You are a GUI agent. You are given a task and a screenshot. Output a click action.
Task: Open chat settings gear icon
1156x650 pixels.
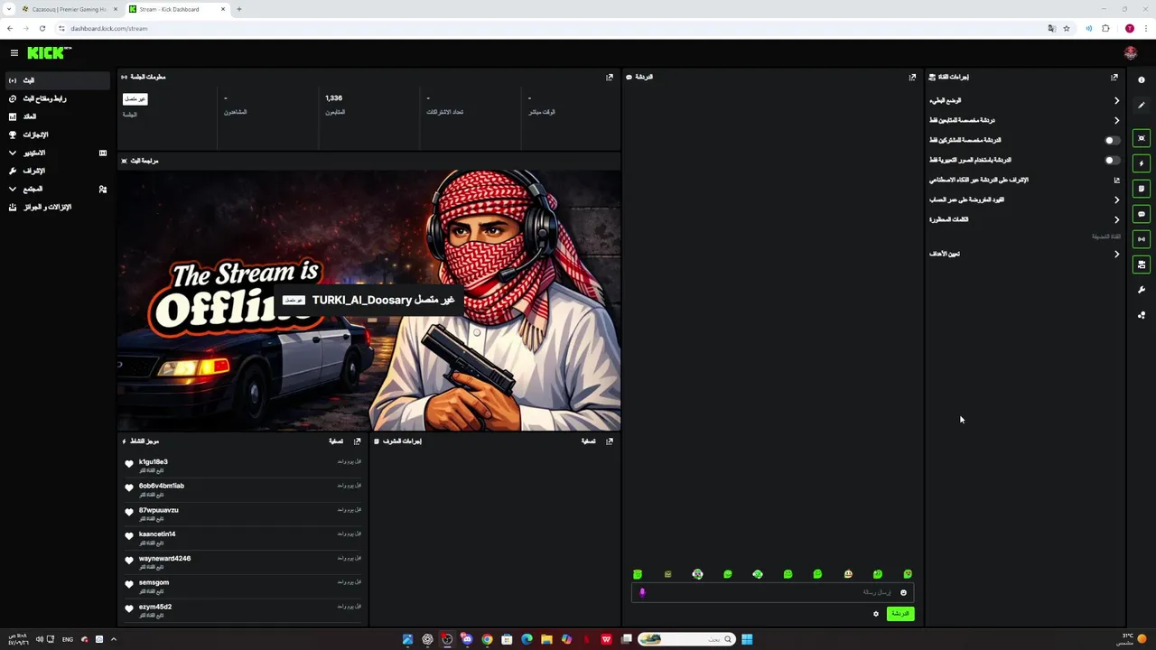[x=875, y=614]
